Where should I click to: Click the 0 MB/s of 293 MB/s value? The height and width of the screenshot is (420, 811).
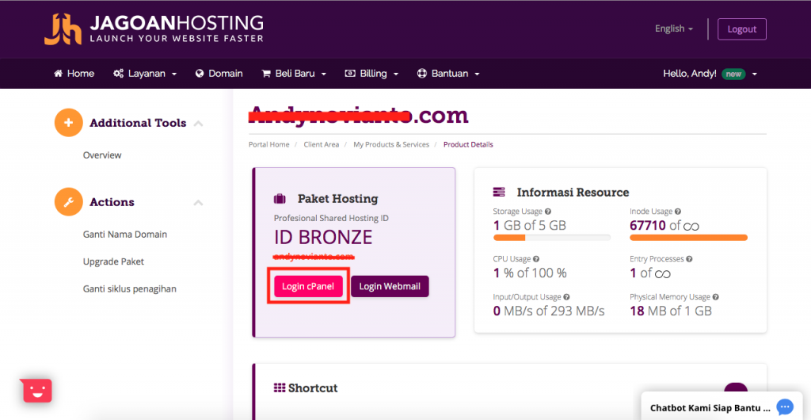click(549, 311)
